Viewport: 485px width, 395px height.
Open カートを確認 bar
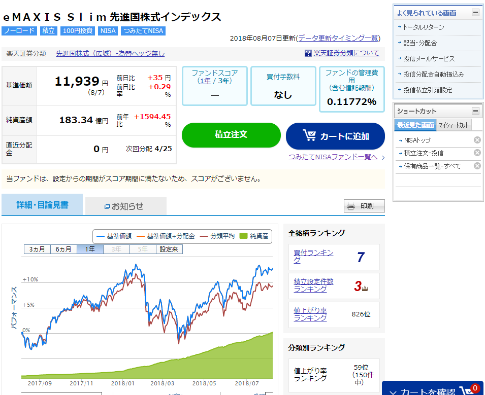(432, 389)
